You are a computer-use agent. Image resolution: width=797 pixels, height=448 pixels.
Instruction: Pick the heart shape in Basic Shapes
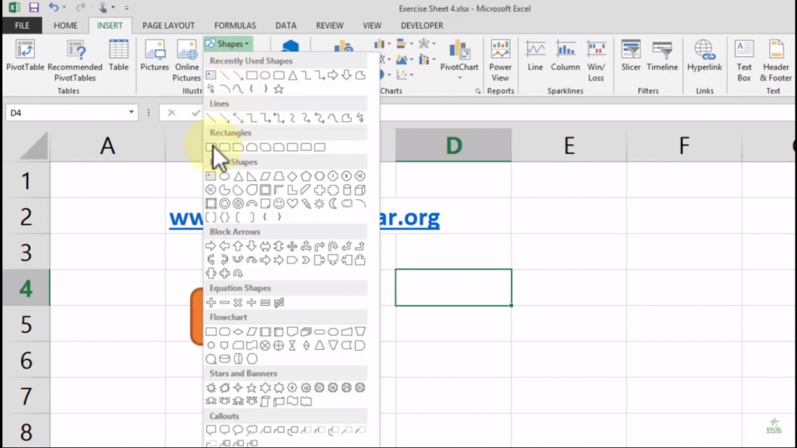coord(293,204)
